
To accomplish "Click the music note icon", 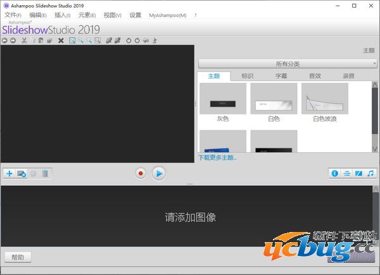I will tap(370, 173).
